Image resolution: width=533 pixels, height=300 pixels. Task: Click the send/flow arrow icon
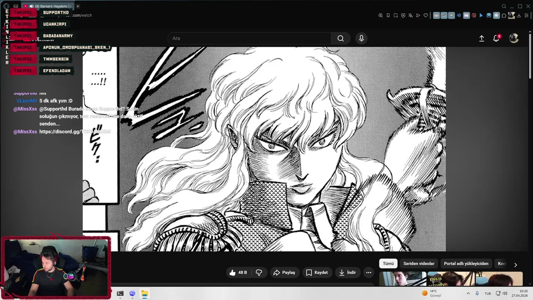418,15
